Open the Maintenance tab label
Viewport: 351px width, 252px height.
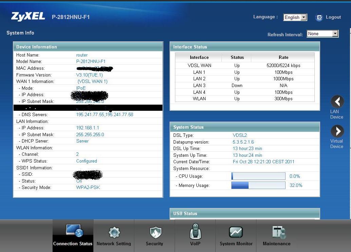(277, 244)
